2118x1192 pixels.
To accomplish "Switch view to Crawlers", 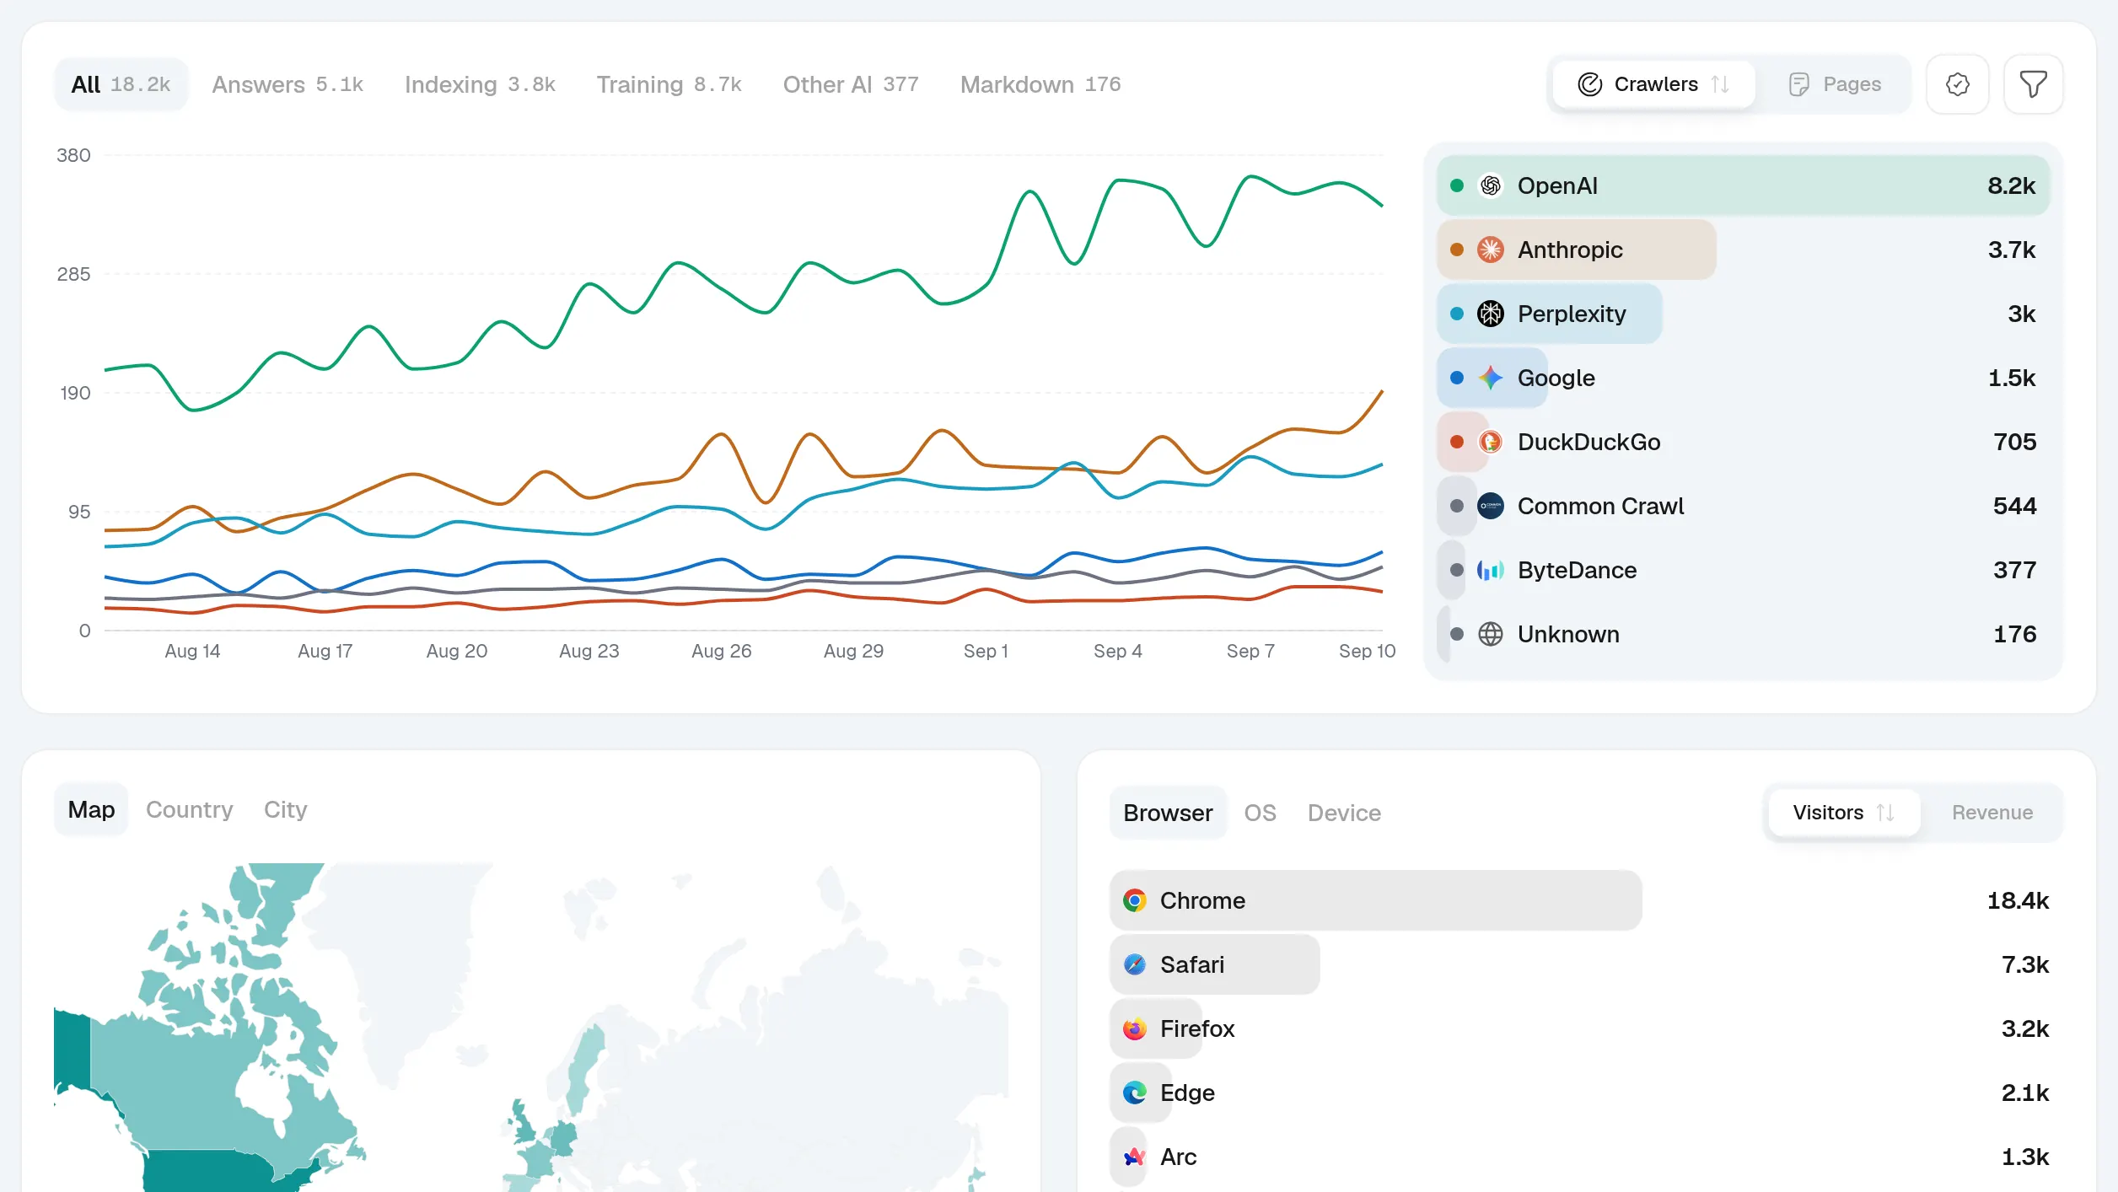I will tap(1653, 84).
